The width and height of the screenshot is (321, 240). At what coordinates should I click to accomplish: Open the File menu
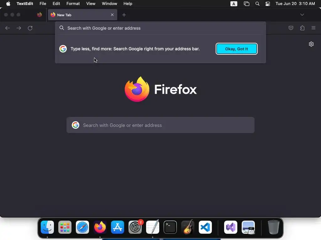(43, 4)
